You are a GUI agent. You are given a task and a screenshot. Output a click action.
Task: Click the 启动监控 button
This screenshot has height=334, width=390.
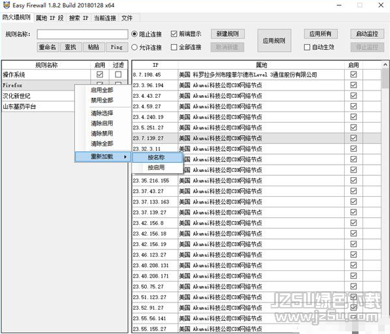(367, 34)
